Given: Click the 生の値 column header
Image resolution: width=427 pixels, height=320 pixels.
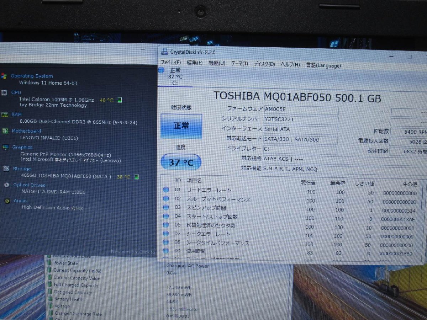Looking at the screenshot, I should coord(409,184).
